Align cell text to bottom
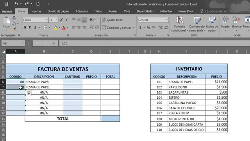This screenshot has width=250, height=141. coord(84,20)
